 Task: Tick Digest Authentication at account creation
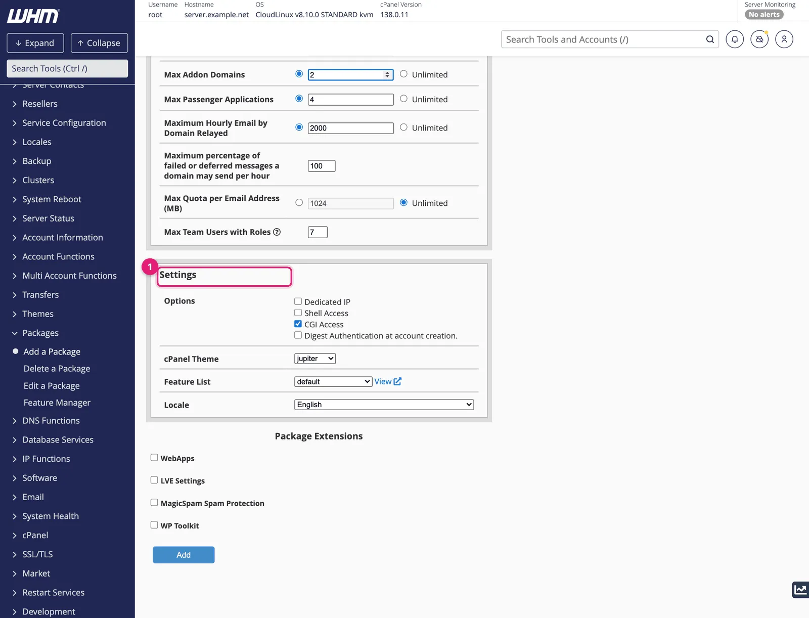pos(298,335)
